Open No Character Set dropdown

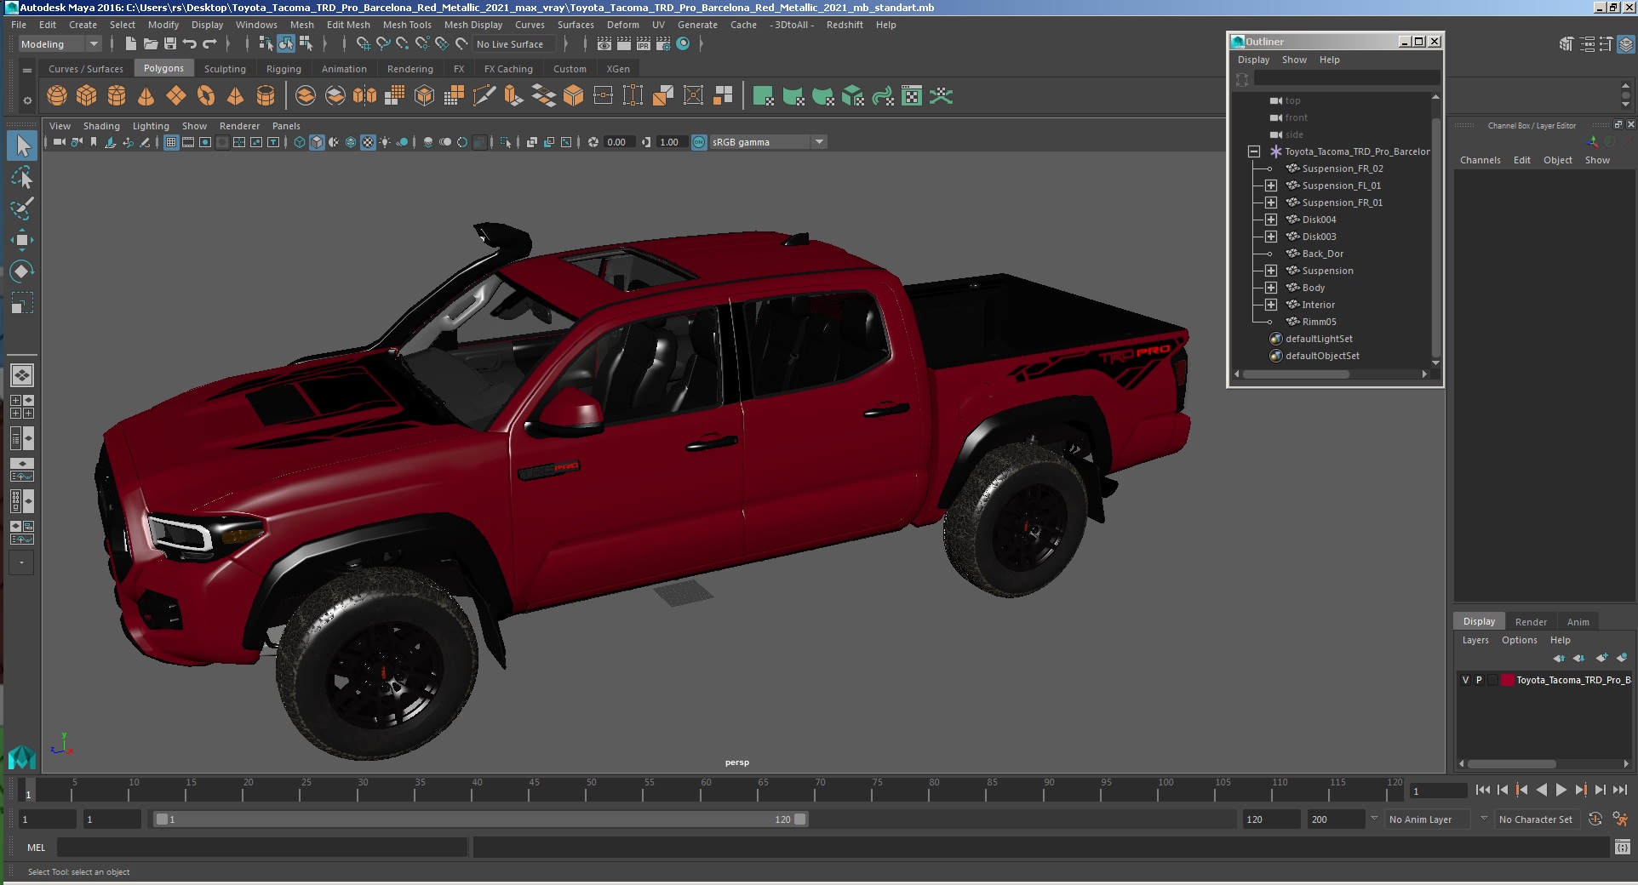(x=1536, y=819)
